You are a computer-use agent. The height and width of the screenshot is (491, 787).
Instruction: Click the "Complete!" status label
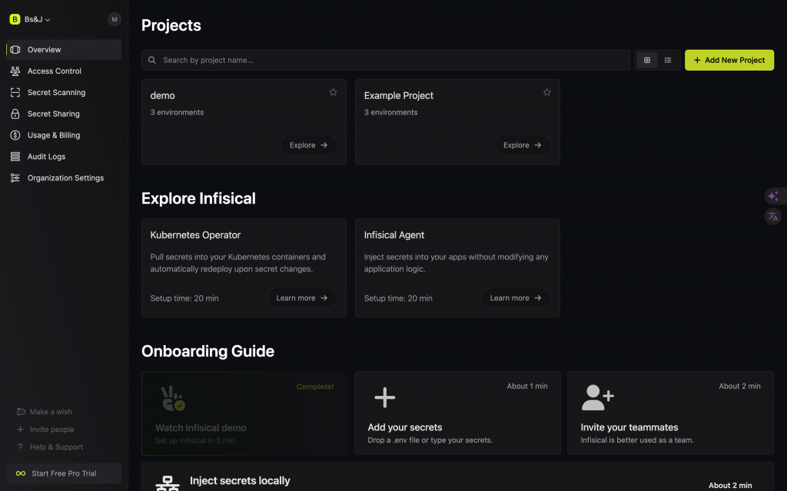point(314,387)
